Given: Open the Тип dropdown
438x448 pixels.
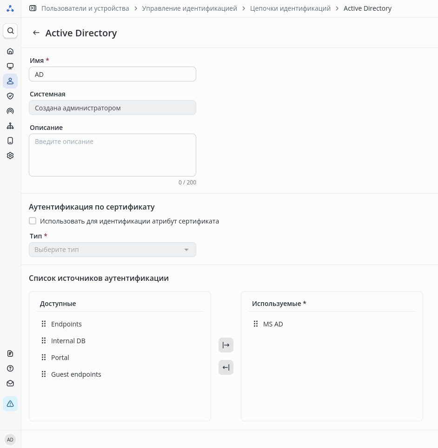Looking at the screenshot, I should tap(113, 250).
